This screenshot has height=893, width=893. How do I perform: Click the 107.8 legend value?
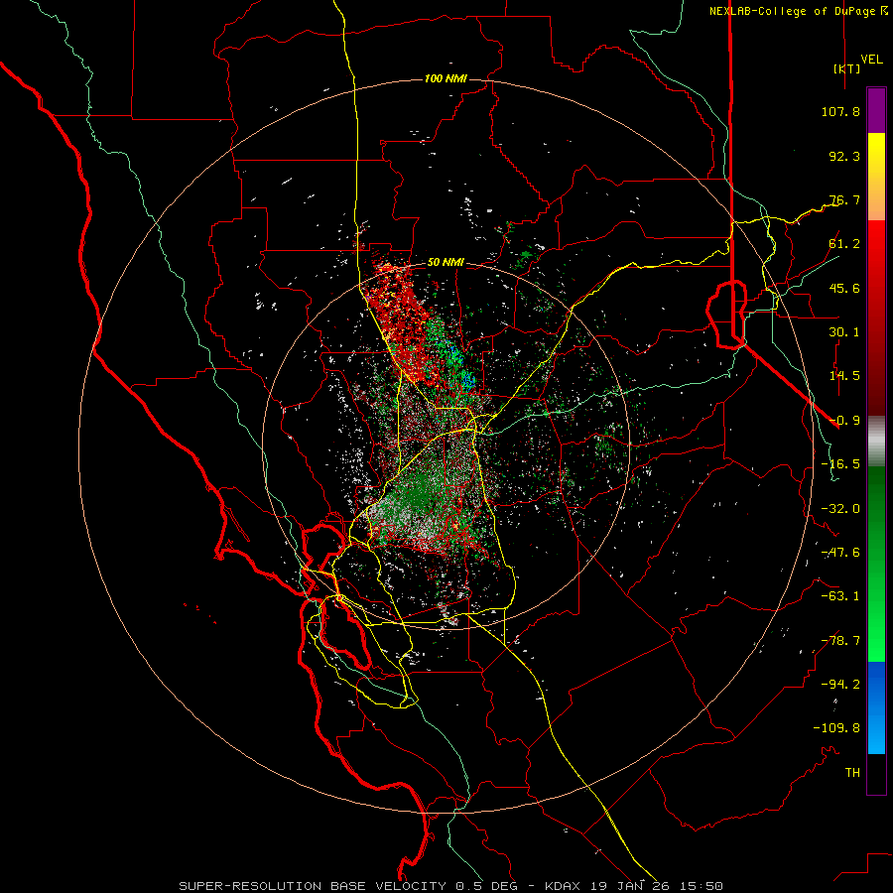(x=840, y=111)
